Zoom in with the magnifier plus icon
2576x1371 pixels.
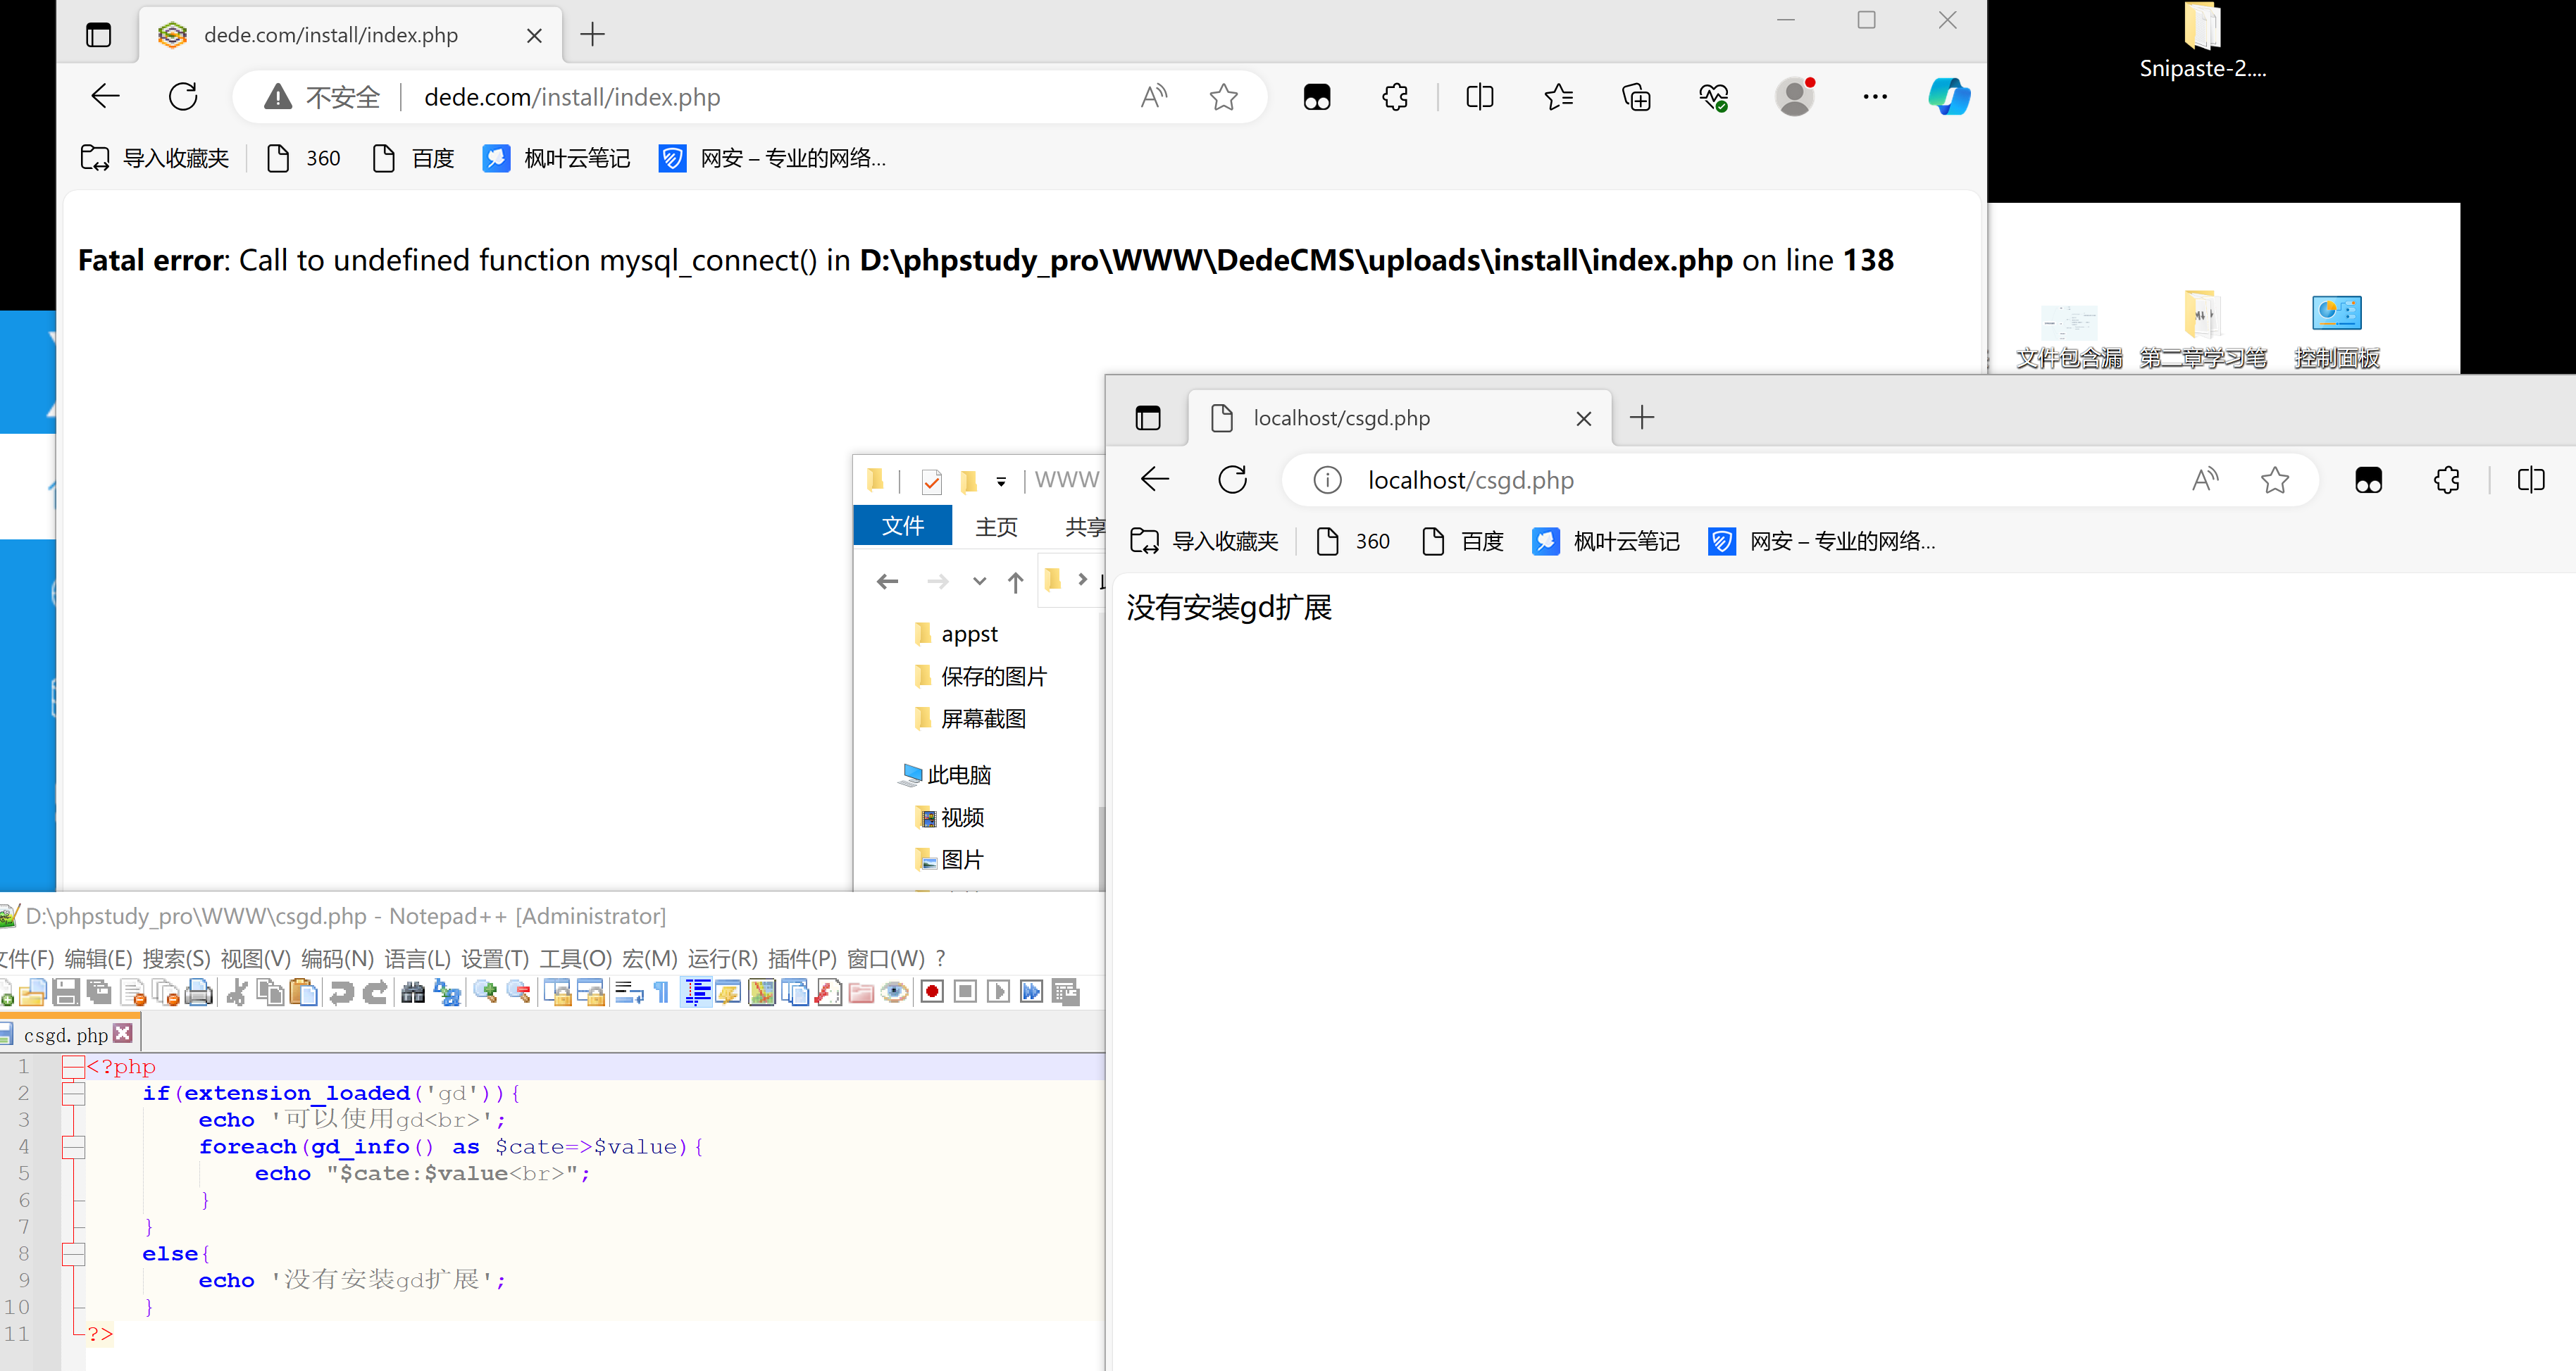486,992
